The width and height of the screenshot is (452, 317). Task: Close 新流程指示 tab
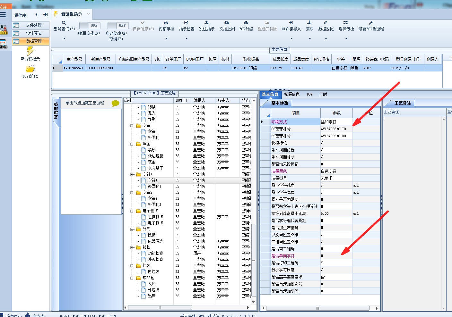[88, 14]
